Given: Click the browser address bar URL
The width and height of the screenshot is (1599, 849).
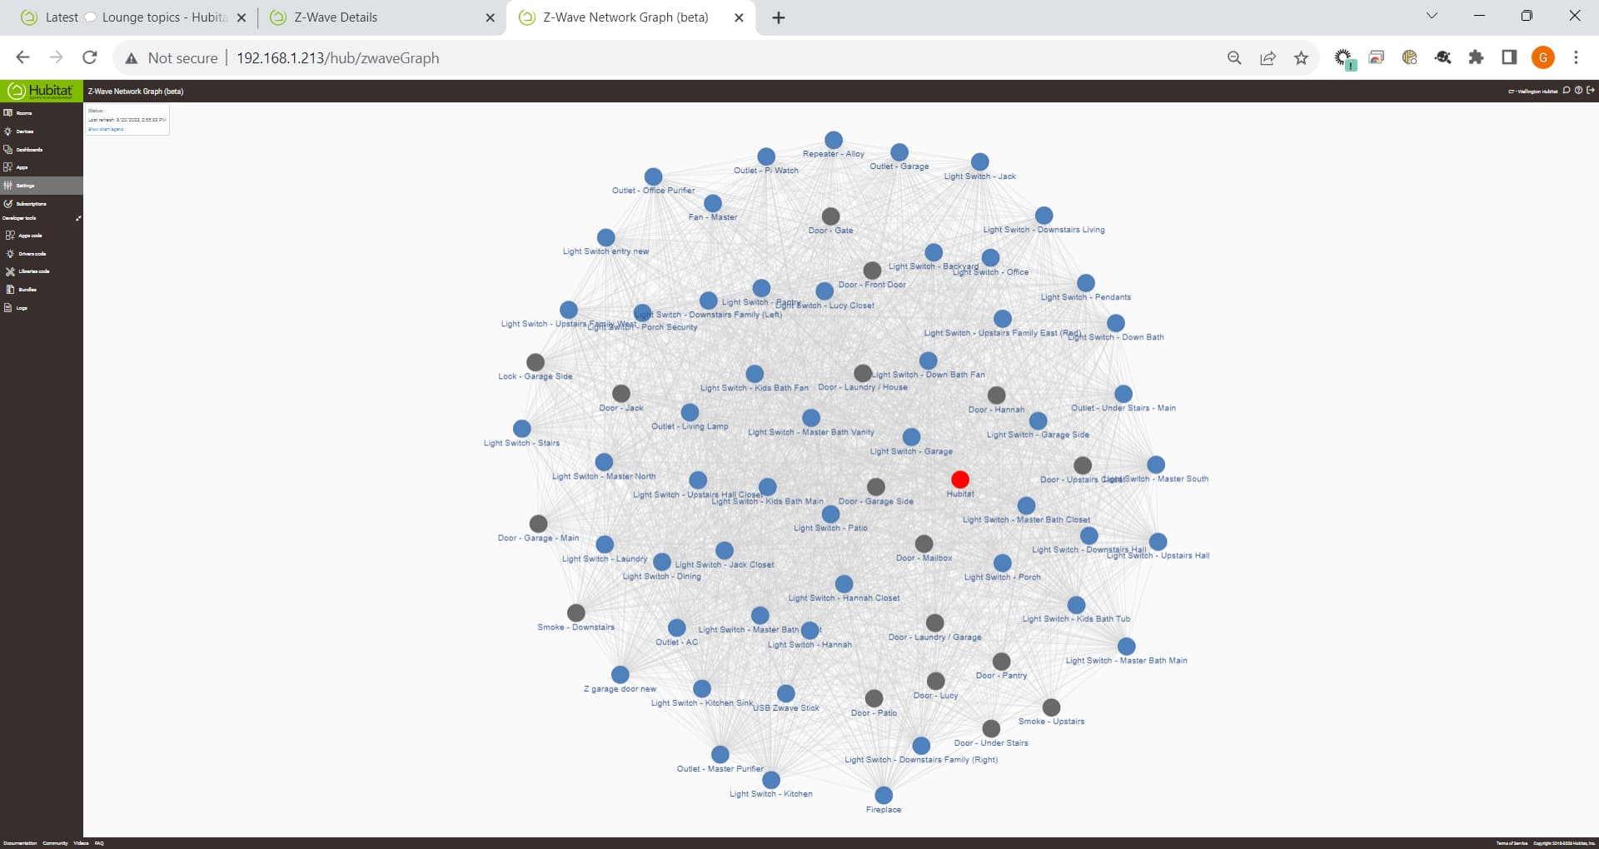Looking at the screenshot, I should [x=337, y=58].
